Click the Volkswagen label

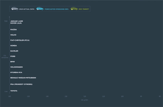(x=16, y=67)
